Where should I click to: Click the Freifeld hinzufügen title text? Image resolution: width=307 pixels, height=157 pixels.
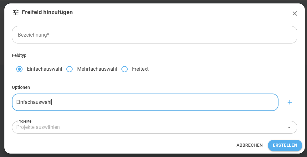[47, 12]
